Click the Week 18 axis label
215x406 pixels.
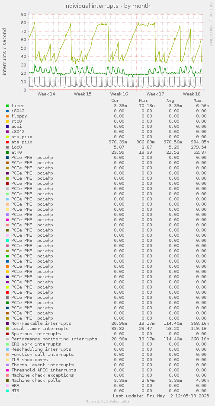(x=191, y=94)
